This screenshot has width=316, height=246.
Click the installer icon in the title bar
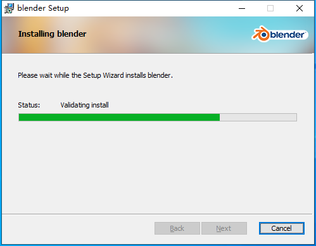coord(9,8)
